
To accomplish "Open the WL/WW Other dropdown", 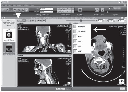I will click(x=46, y=12).
